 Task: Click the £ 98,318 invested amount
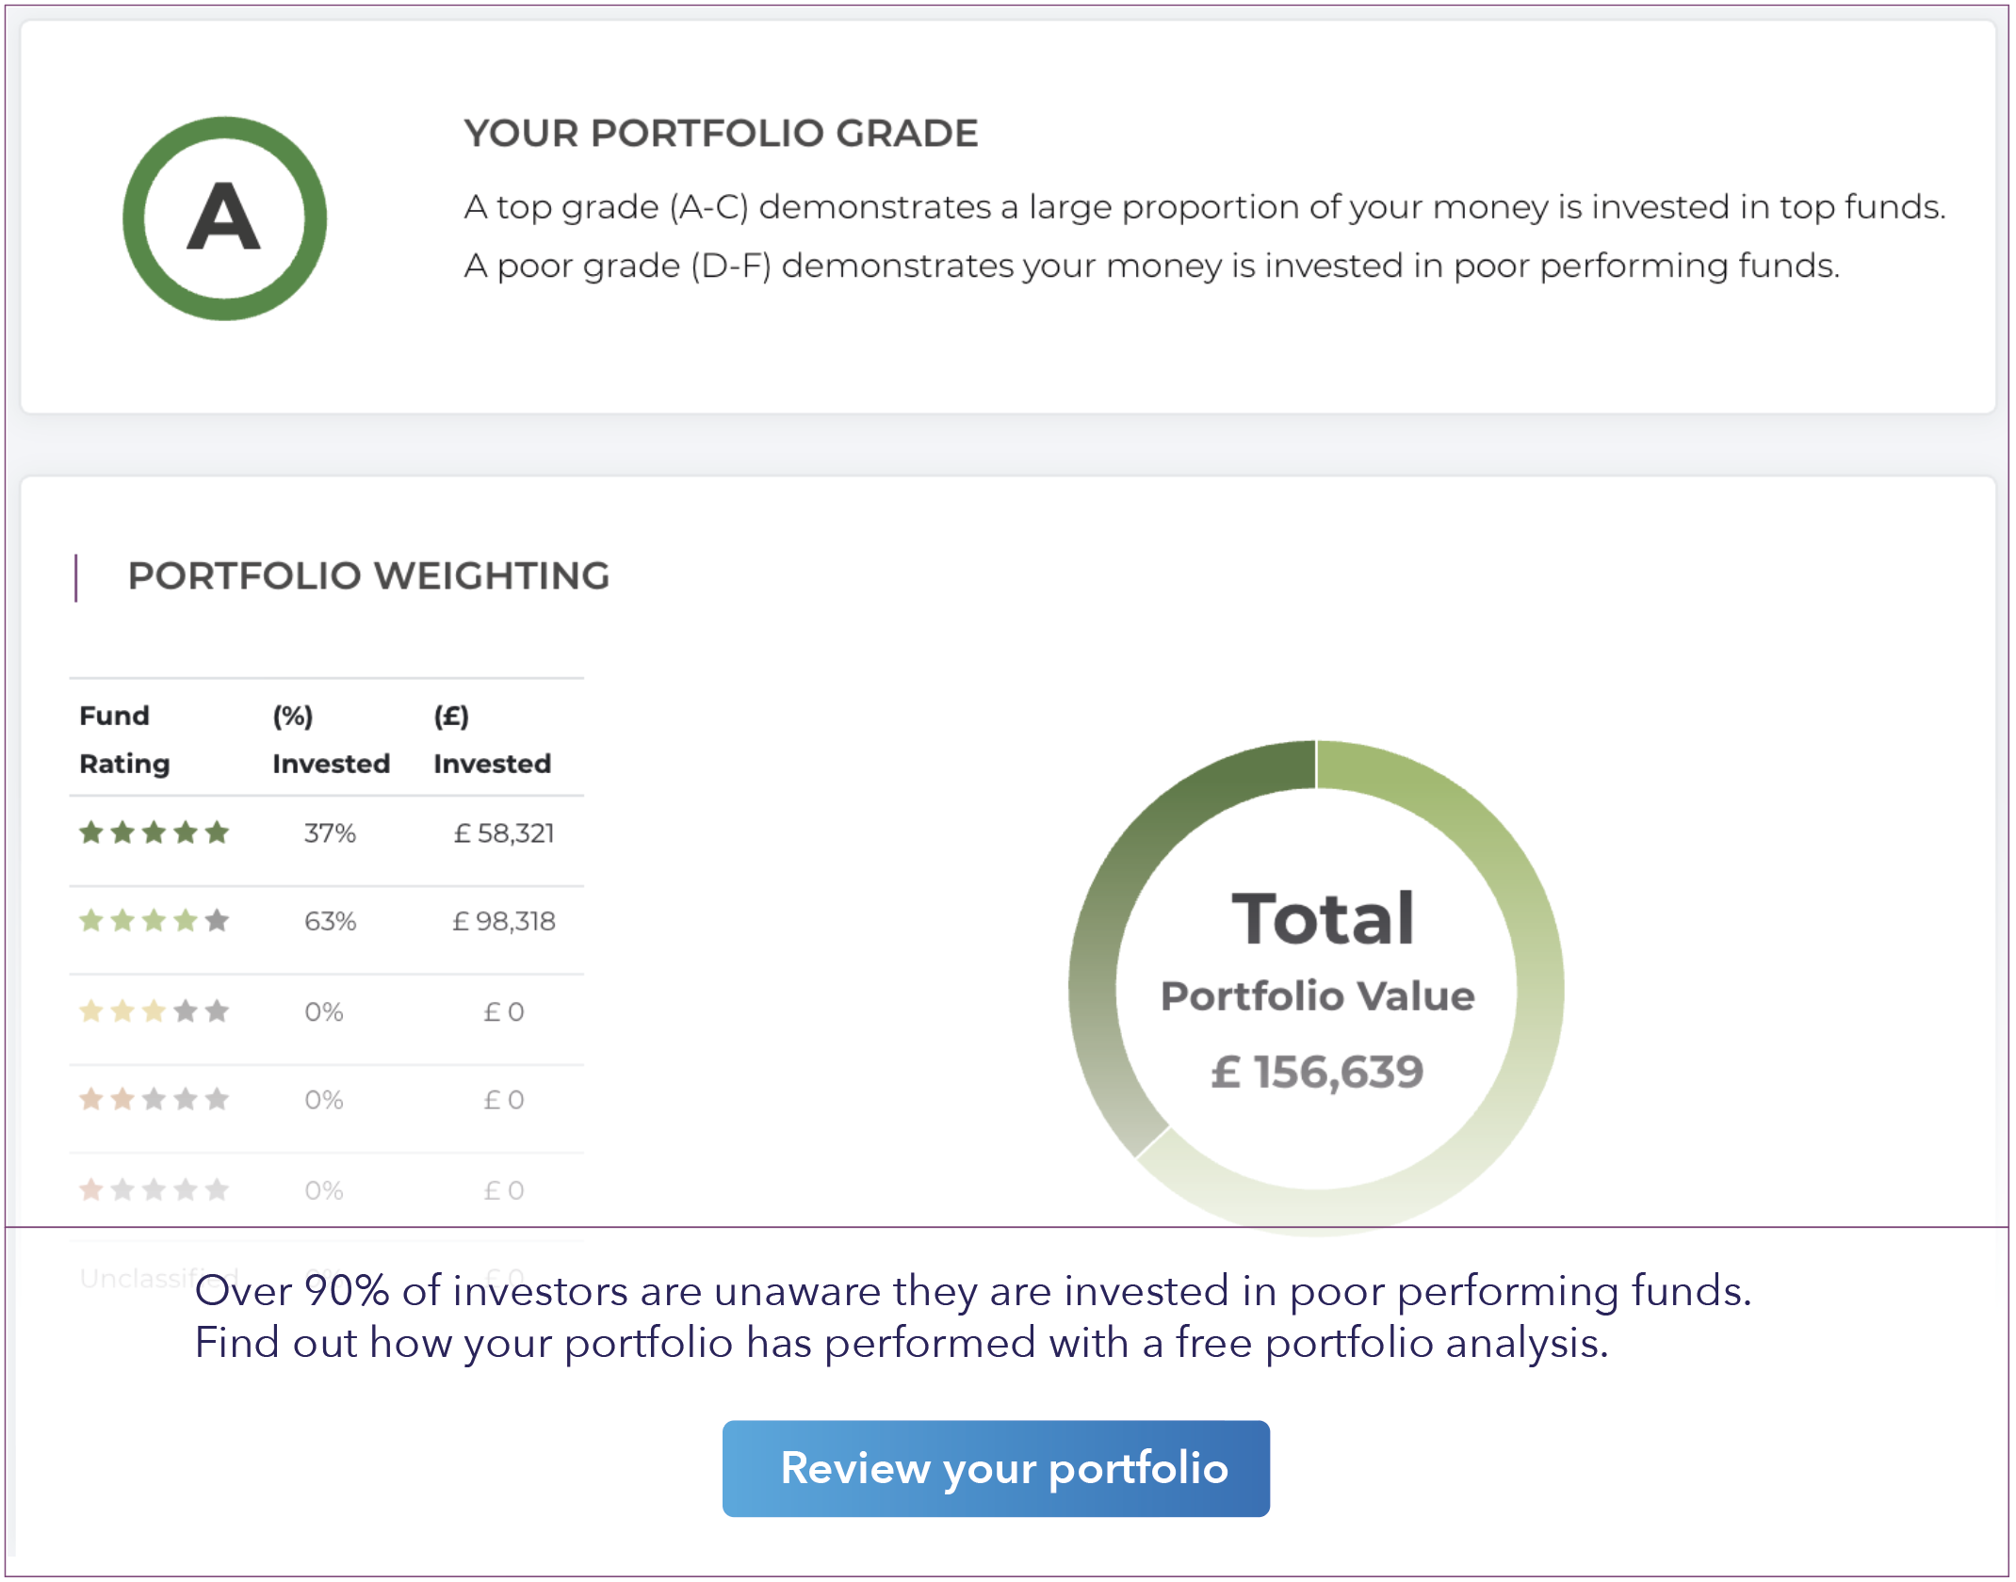504,922
